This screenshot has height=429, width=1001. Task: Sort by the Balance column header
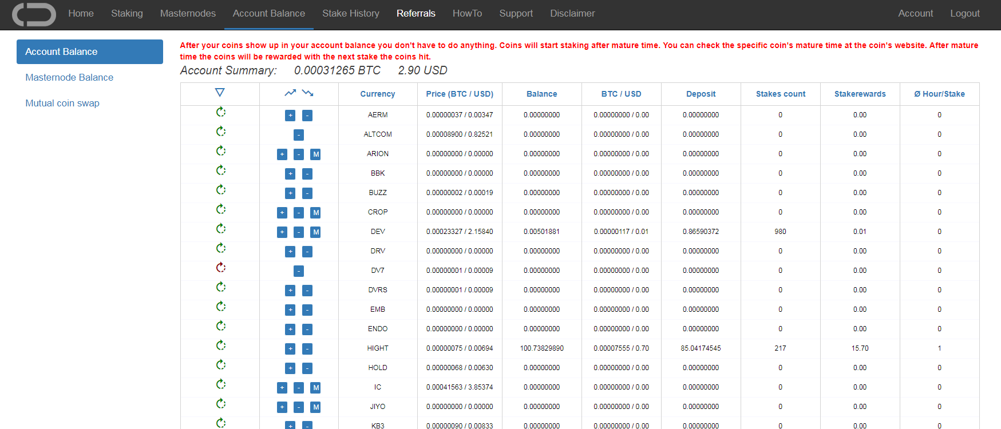tap(541, 94)
